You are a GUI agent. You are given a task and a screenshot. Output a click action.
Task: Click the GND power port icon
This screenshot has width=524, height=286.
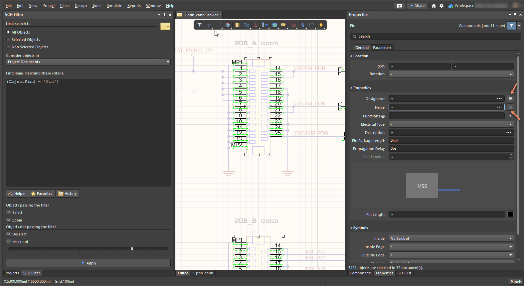coord(256,25)
